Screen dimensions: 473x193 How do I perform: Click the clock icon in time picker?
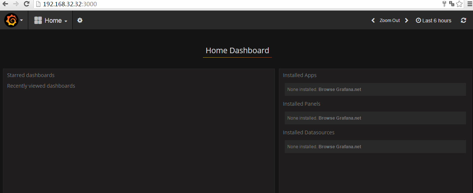point(418,21)
